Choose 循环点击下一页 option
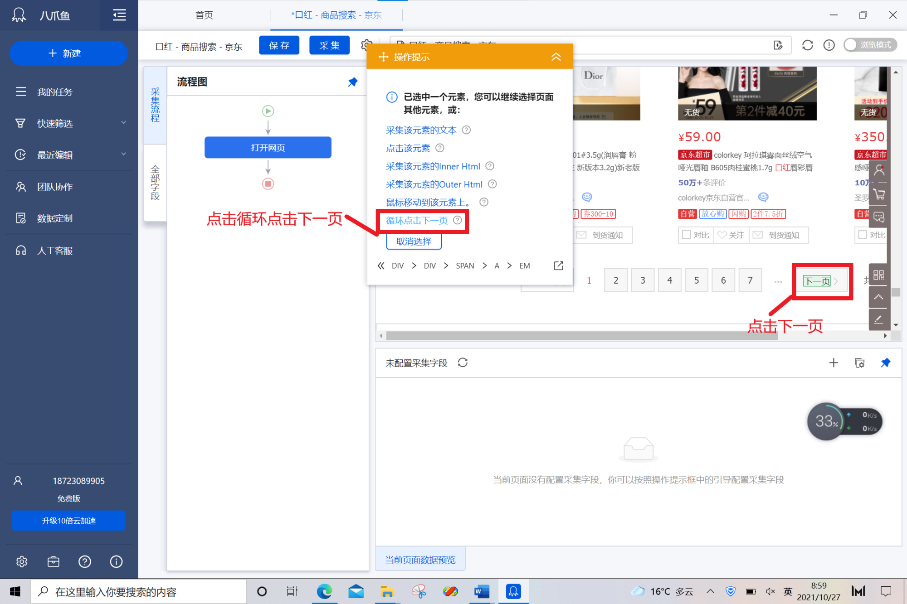907x604 pixels. pos(417,220)
